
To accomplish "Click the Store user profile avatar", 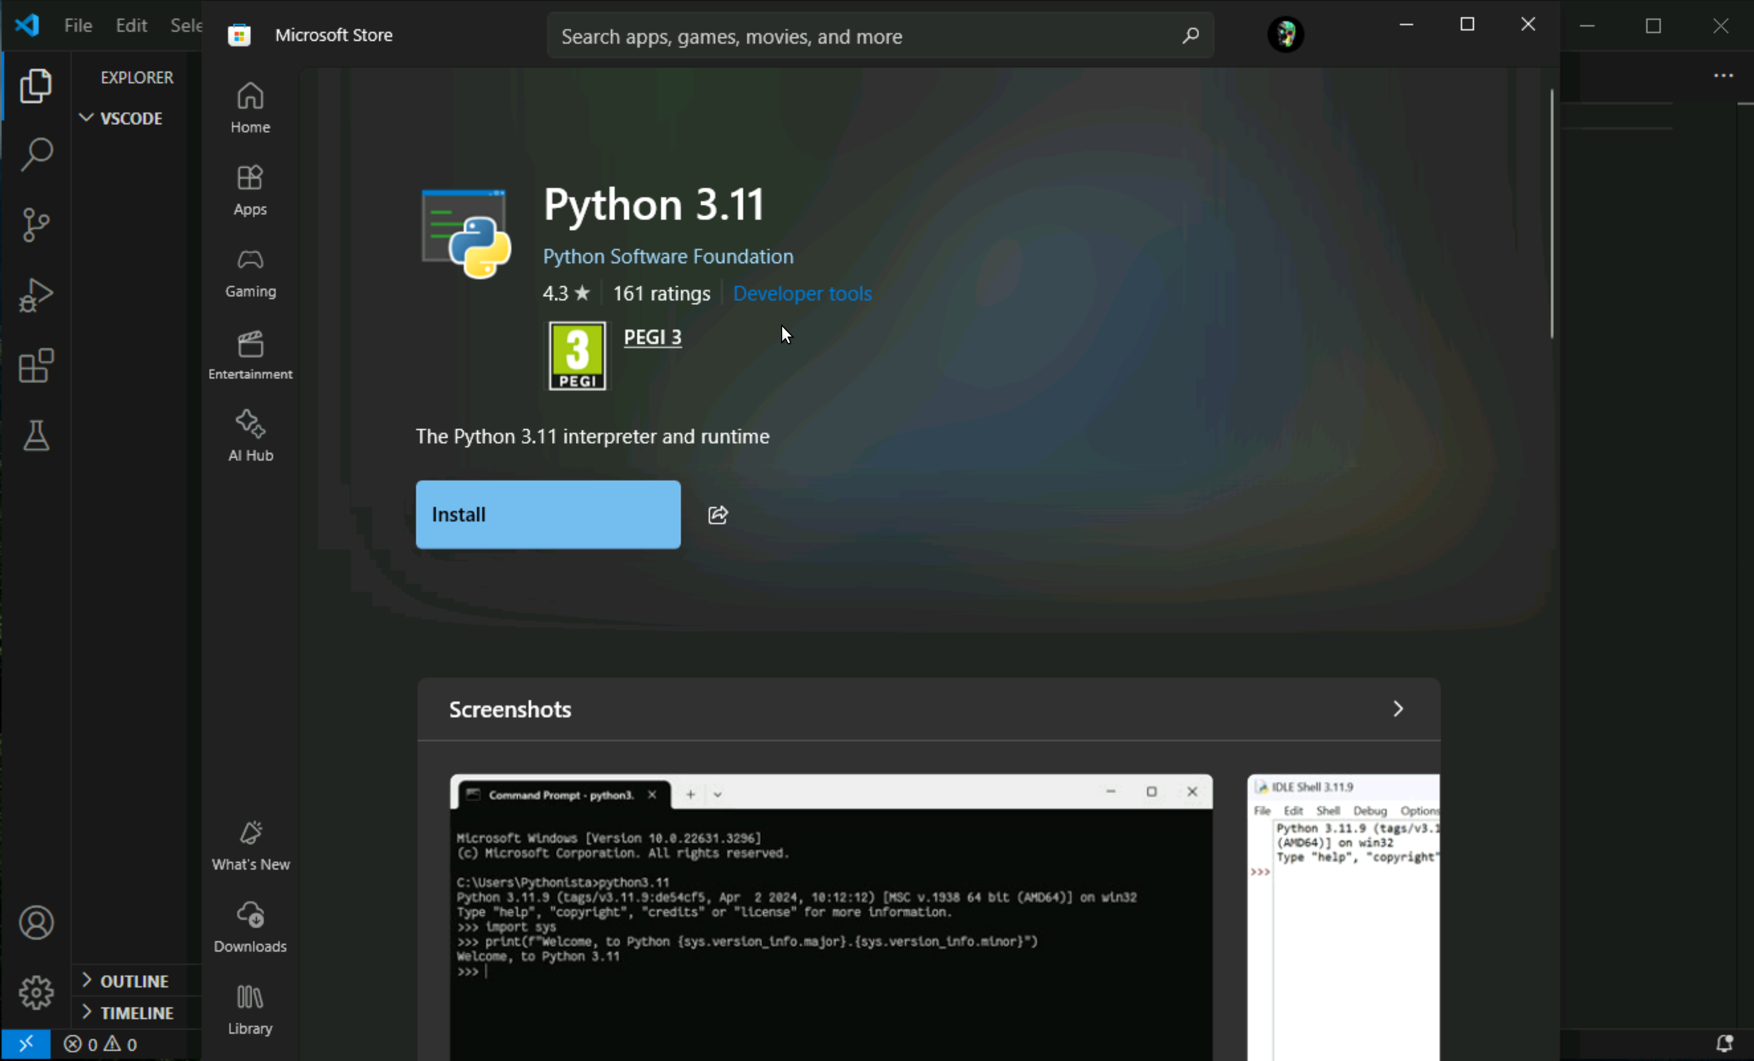I will coord(1286,34).
